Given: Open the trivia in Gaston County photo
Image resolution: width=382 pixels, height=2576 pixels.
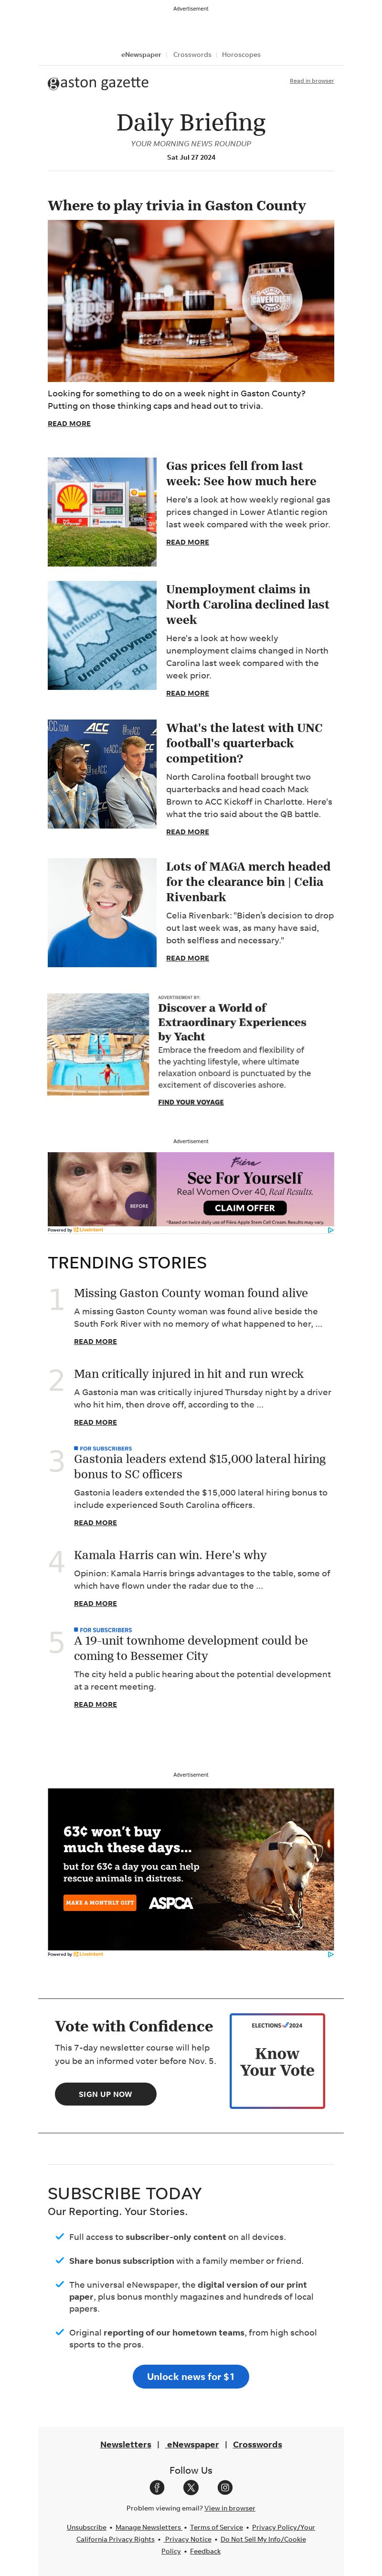Looking at the screenshot, I should click(191, 301).
